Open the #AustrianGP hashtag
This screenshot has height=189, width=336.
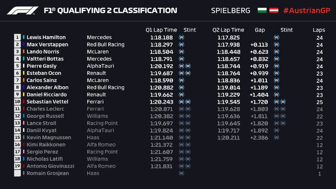pos(307,10)
